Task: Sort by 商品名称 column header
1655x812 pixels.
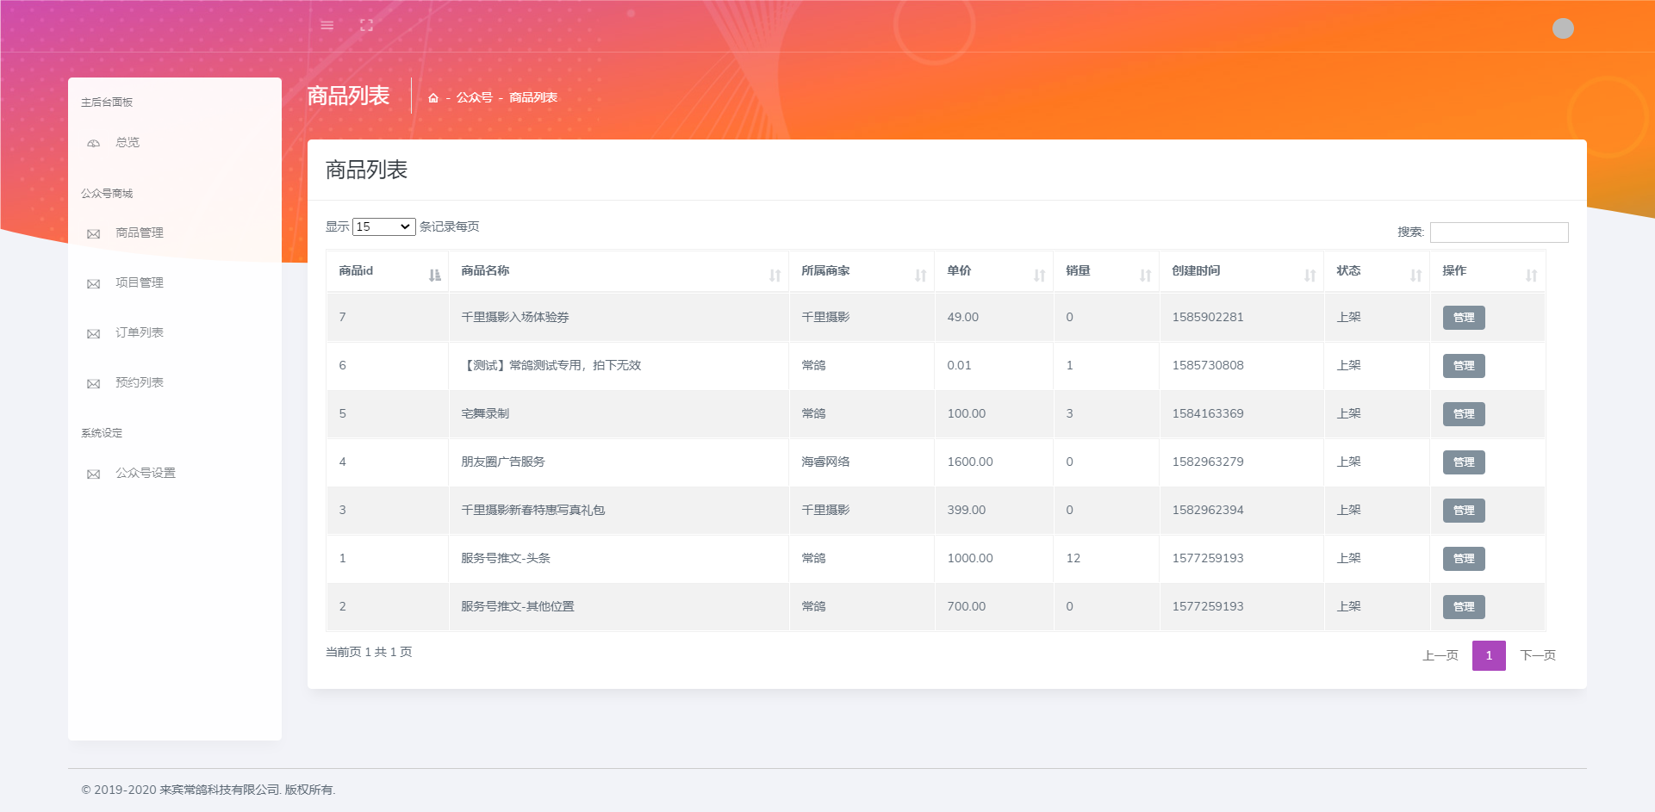Action: 485,271
